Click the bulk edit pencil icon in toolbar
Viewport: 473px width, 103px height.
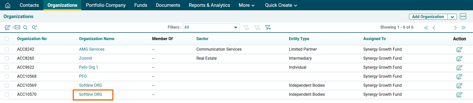coord(8,28)
